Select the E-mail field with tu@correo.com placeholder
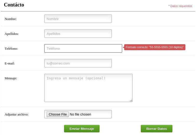 click(78, 63)
